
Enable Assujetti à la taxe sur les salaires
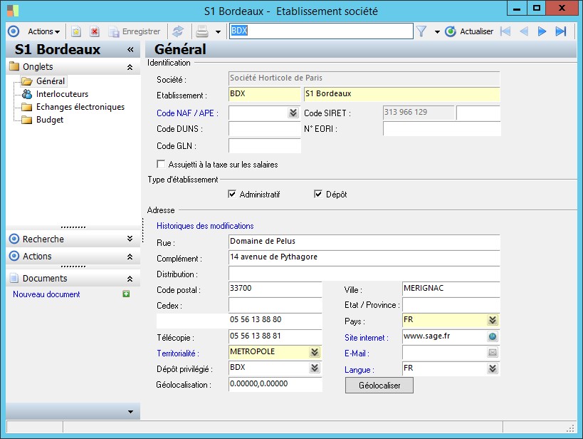point(161,165)
